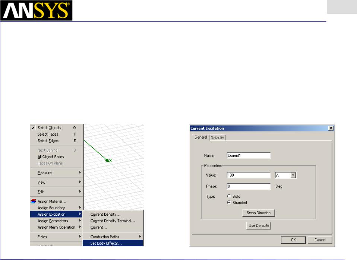This screenshot has width=357, height=260.
Task: Expand the Conduction Paths submenu
Action: [x=113, y=237]
